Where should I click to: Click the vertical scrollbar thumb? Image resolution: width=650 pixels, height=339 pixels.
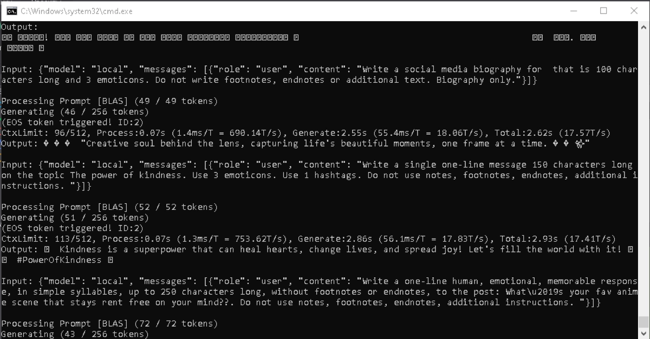pos(643,322)
